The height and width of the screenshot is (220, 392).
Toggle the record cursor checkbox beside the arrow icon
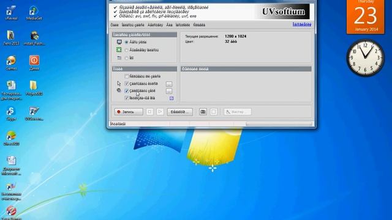pyautogui.click(x=127, y=84)
